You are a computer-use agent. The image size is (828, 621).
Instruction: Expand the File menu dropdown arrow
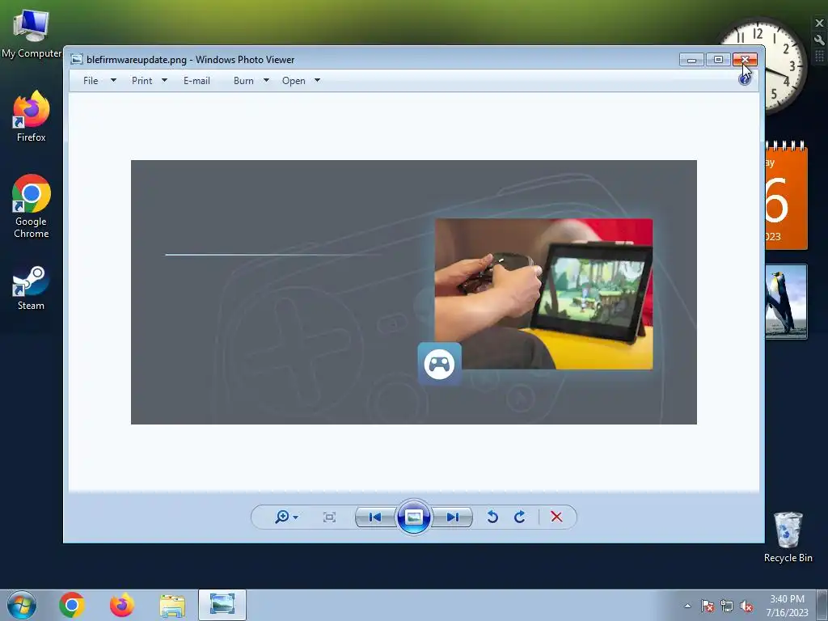pos(113,80)
